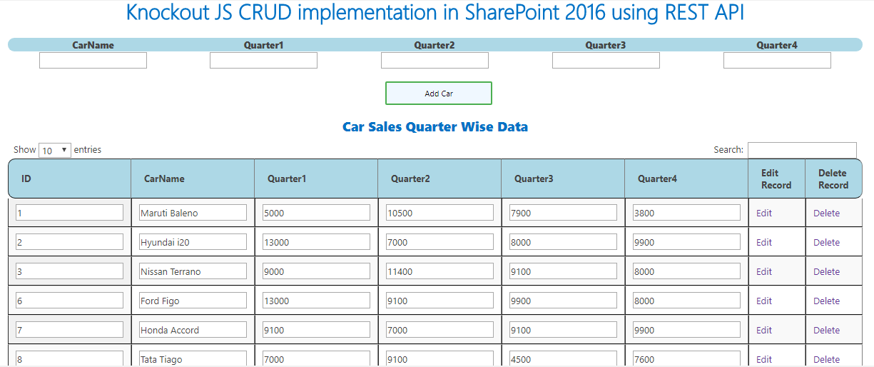Sort by Quarter3 table column header
Screen dimensions: 874x367
coord(563,179)
